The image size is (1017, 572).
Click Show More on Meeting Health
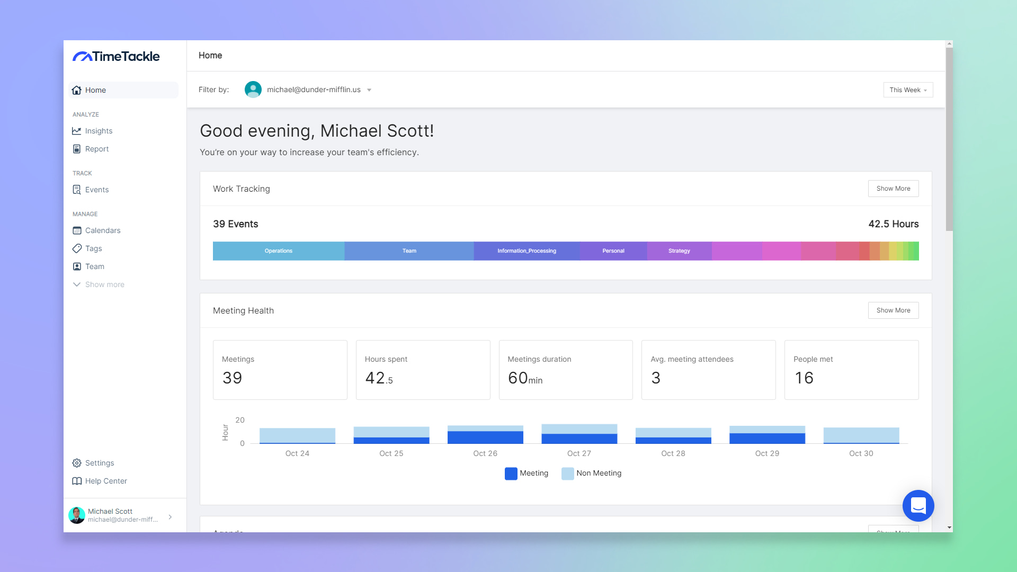(x=893, y=310)
